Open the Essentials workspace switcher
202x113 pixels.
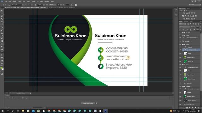click(195, 5)
